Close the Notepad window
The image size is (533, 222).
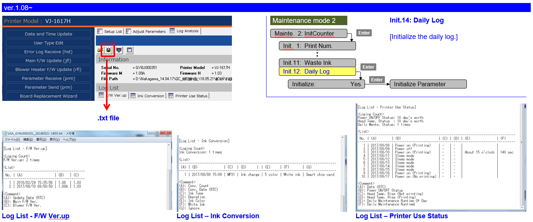166,133
